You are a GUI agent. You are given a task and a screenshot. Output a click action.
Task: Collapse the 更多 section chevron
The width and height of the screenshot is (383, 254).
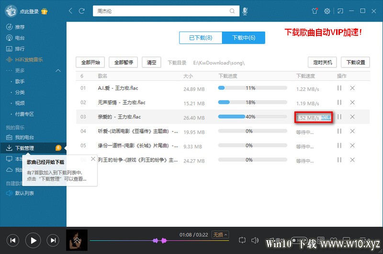[58, 70]
